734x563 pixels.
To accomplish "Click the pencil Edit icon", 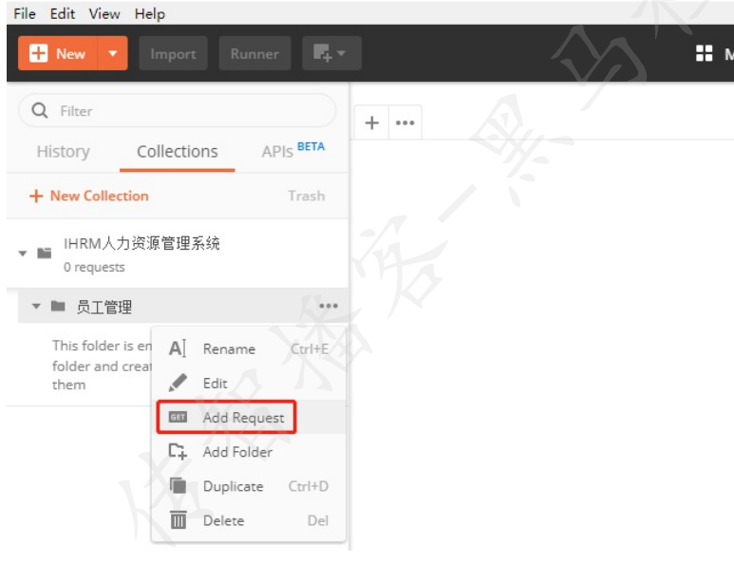I will tap(178, 383).
